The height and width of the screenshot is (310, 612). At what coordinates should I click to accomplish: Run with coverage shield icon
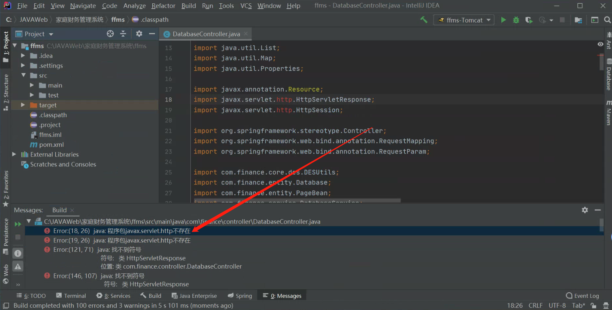(529, 20)
